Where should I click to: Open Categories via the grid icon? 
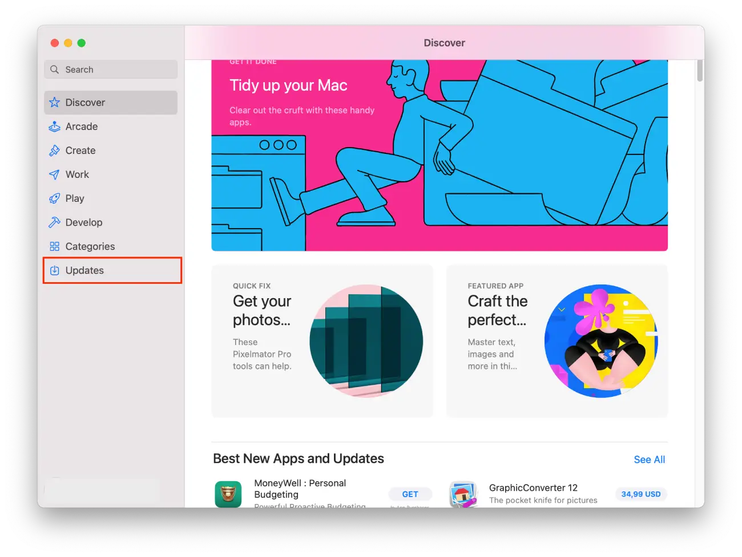[55, 246]
